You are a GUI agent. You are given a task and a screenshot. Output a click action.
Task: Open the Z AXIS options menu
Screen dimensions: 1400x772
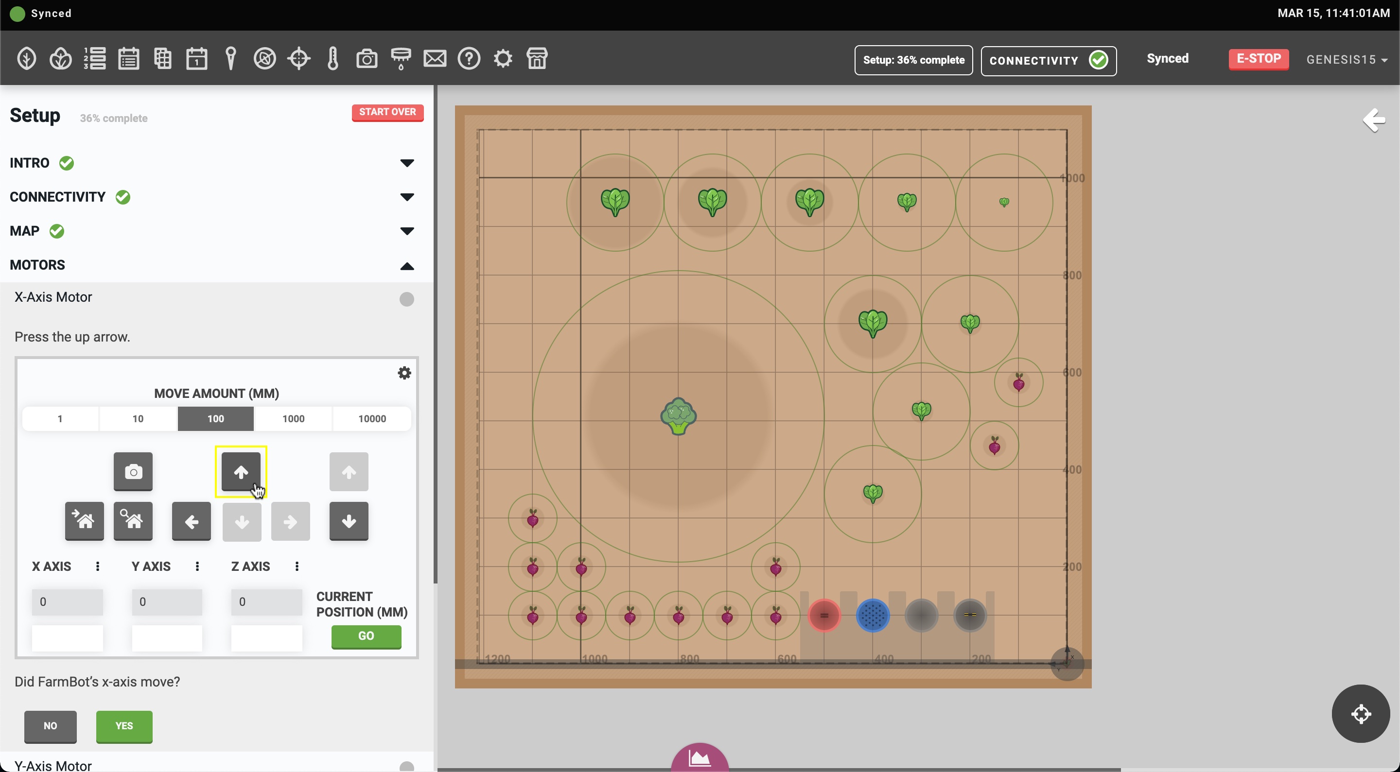pos(297,566)
